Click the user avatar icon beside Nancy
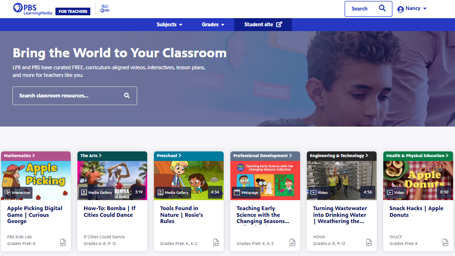This screenshot has height=256, width=455. pyautogui.click(x=401, y=9)
